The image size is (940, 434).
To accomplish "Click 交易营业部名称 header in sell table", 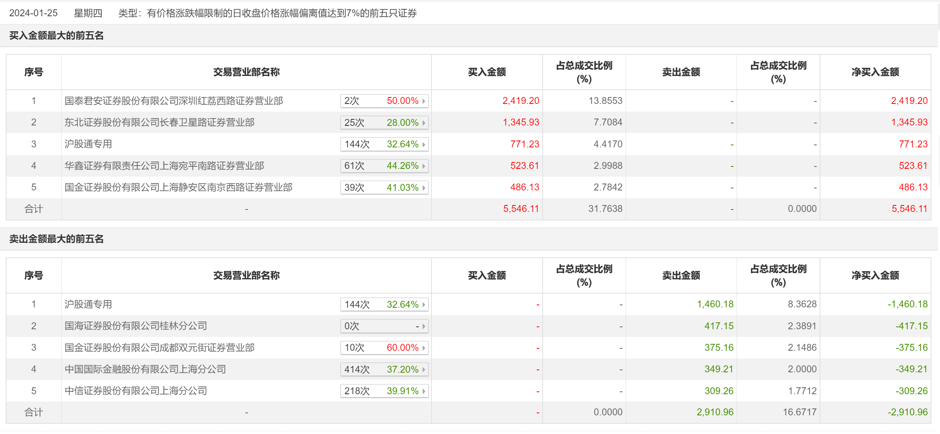I will tap(246, 276).
